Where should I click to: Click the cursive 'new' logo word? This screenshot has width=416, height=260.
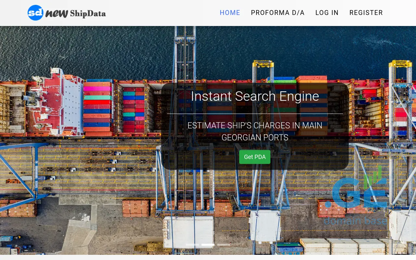(57, 13)
